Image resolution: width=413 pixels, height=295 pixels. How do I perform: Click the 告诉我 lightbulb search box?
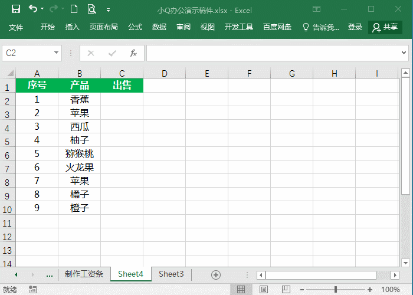(x=321, y=27)
